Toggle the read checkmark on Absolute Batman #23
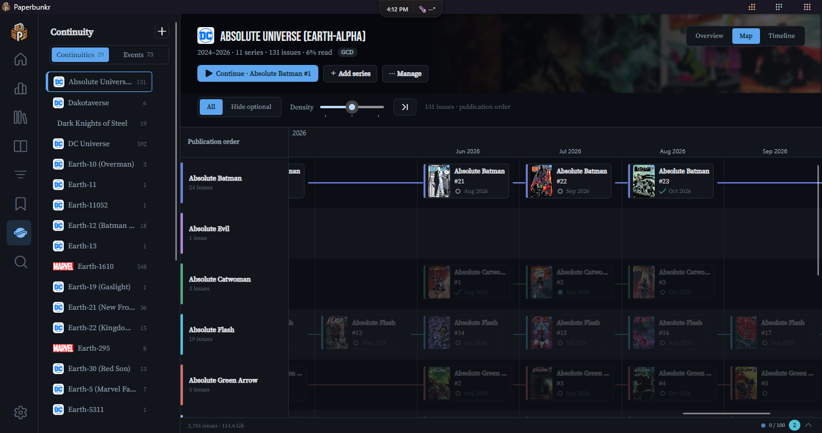The width and height of the screenshot is (822, 433). point(663,191)
